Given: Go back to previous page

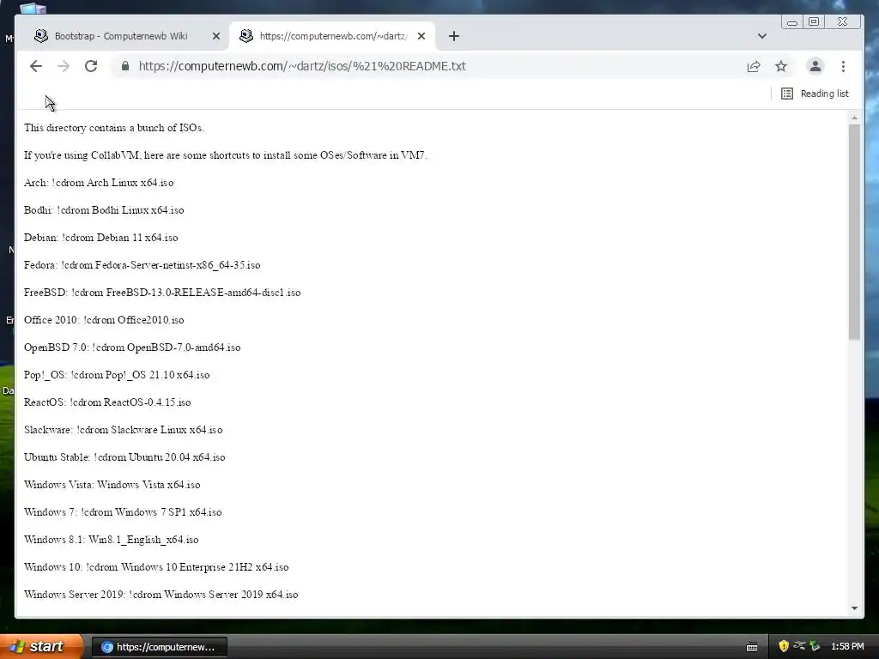Looking at the screenshot, I should pos(36,66).
